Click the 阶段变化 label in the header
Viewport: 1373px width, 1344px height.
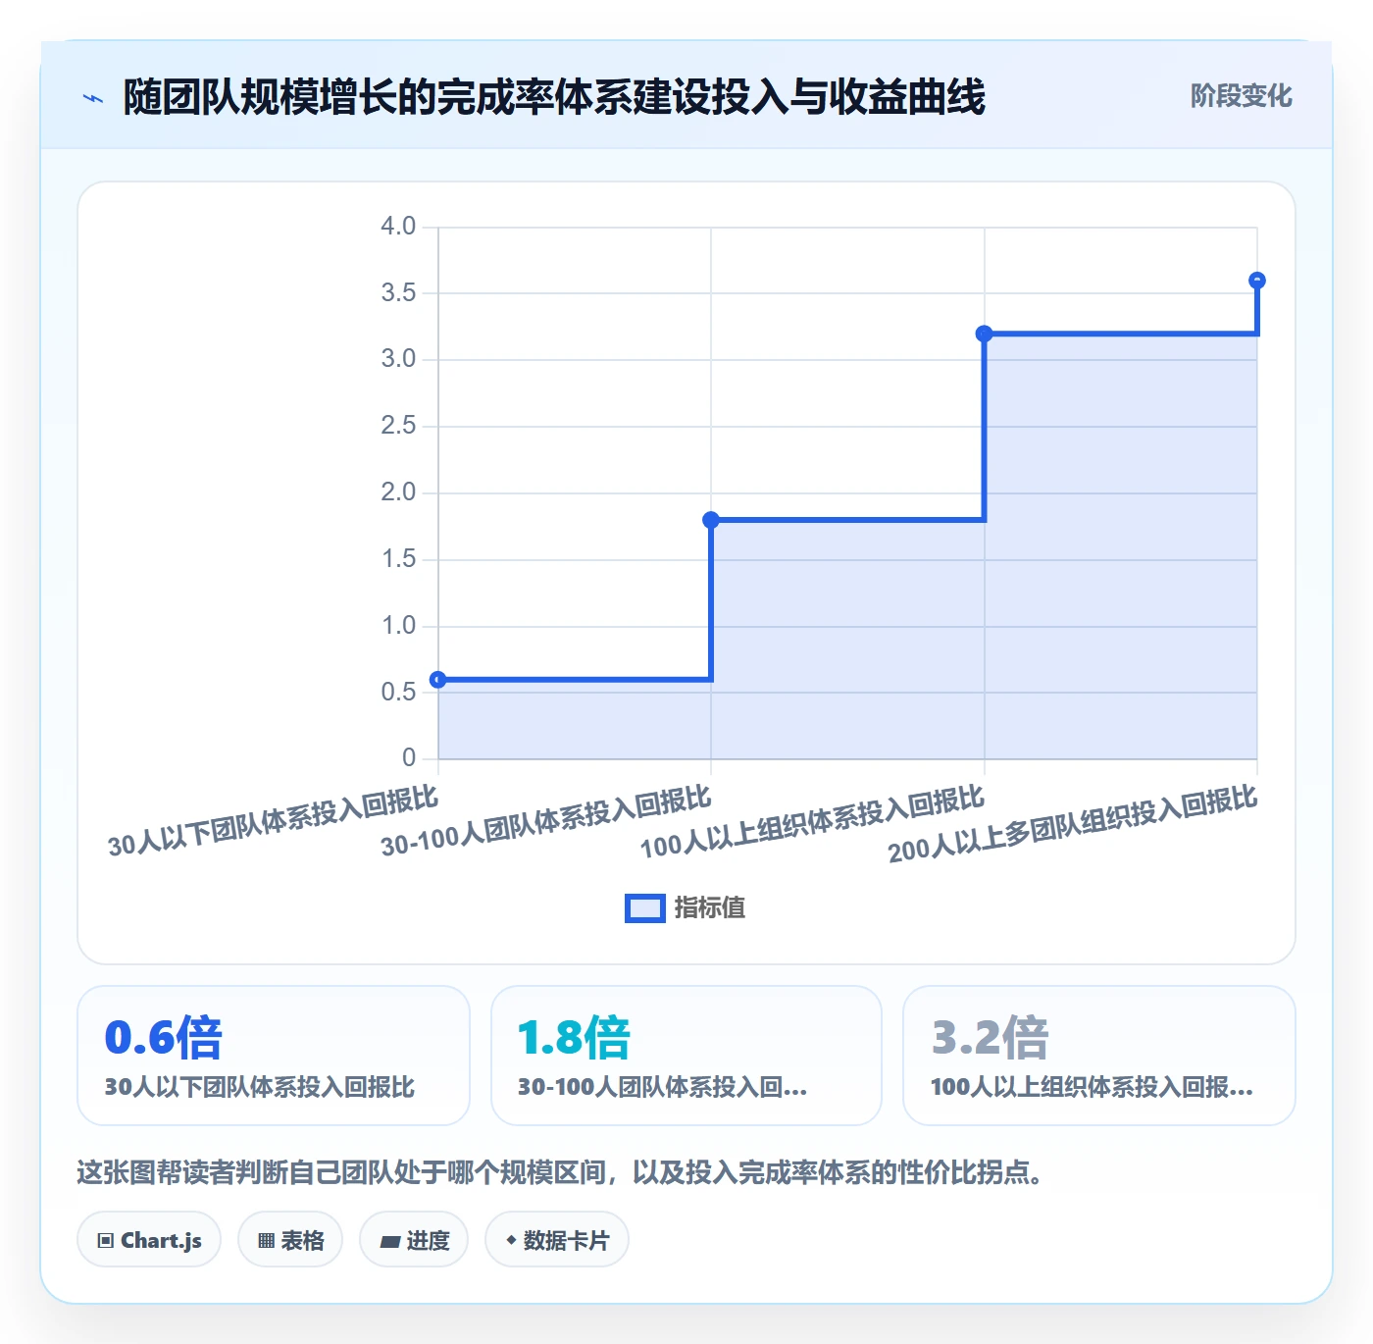coord(1241,96)
